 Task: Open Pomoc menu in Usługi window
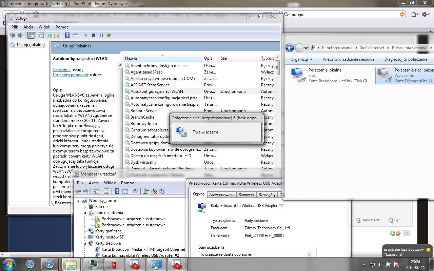tap(62, 27)
